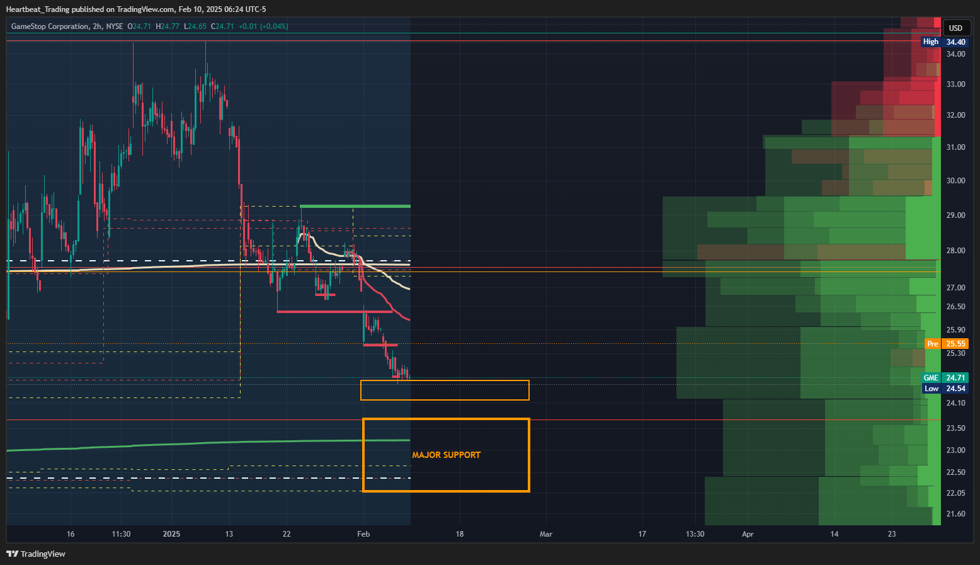Click the 31.00 price axis label

point(955,147)
